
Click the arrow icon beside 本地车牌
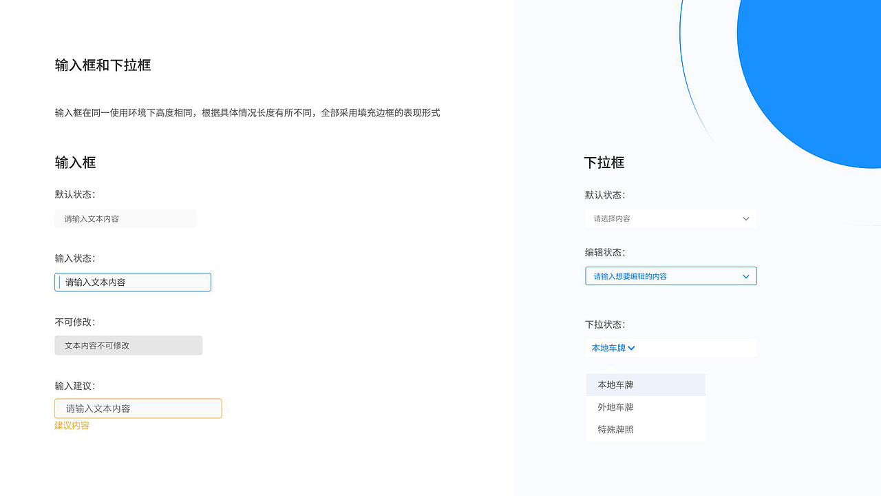pos(631,348)
